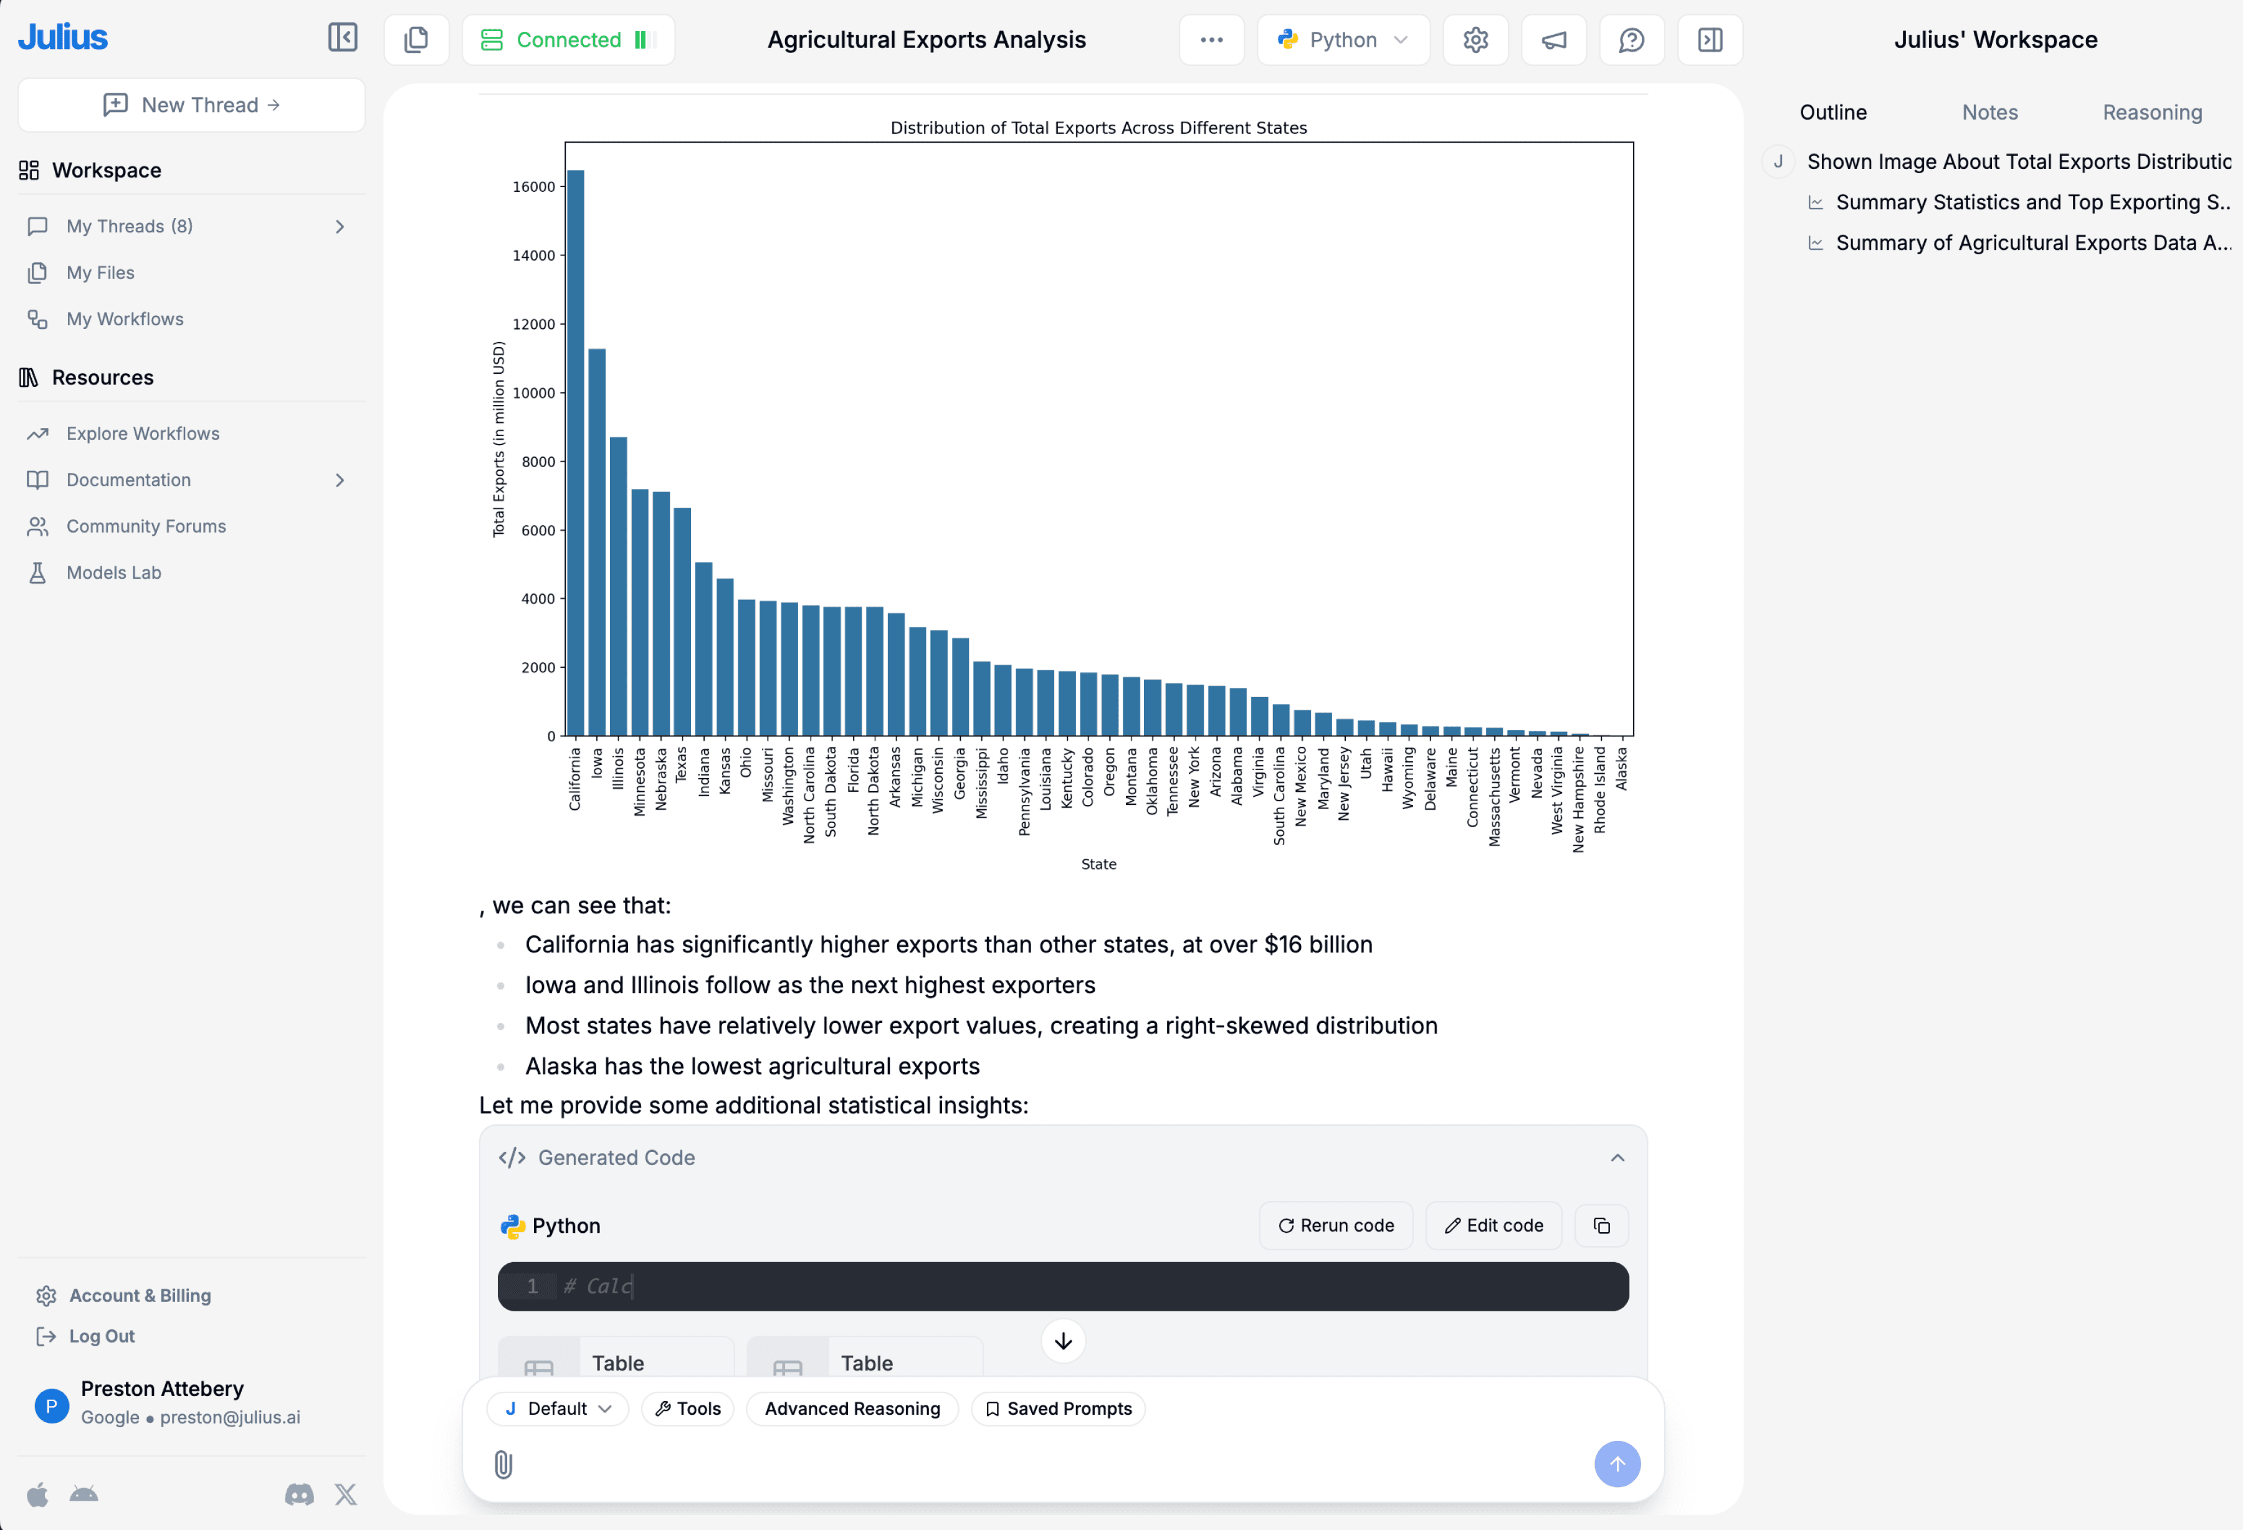Rerun the generated code
The height and width of the screenshot is (1530, 2243).
(1336, 1225)
